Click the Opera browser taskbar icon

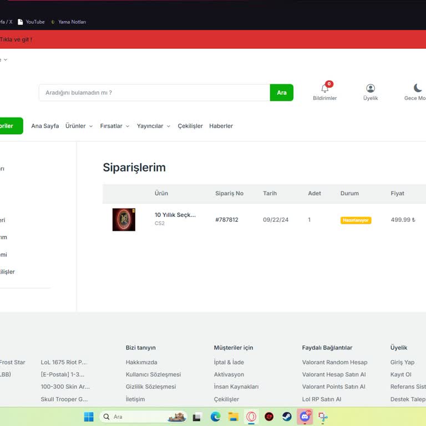pos(251,417)
